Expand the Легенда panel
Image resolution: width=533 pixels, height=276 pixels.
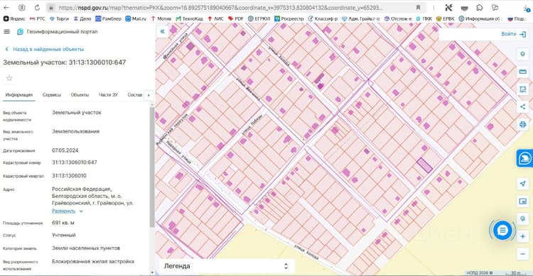226,266
